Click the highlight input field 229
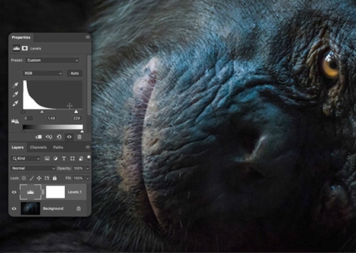The width and height of the screenshot is (356, 253). [77, 118]
